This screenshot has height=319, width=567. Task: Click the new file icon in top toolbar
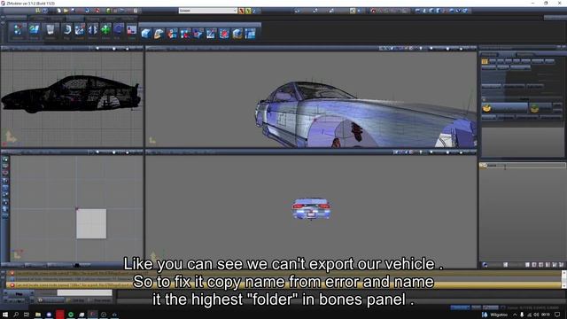click(x=59, y=11)
